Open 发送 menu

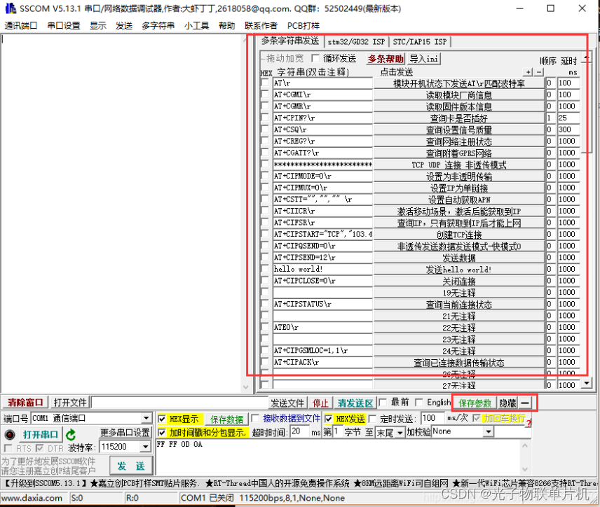tap(124, 26)
